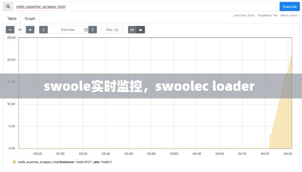Decrease time range with minus button
Viewport: 302px width, 172px height.
pyautogui.click(x=10, y=30)
